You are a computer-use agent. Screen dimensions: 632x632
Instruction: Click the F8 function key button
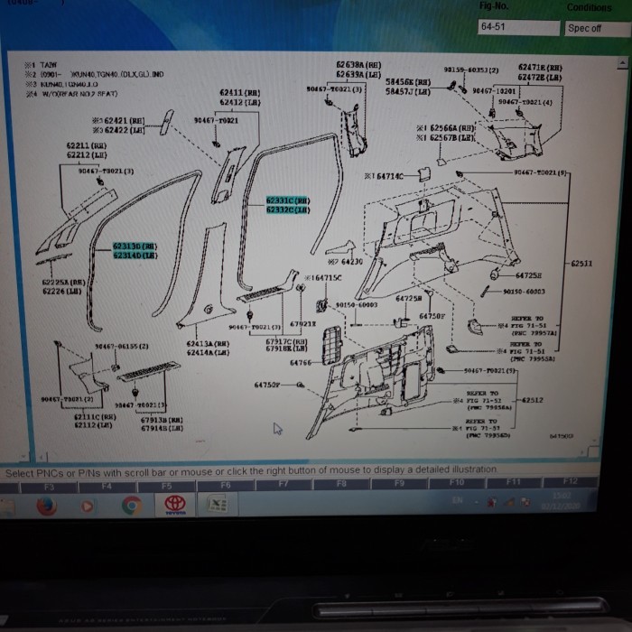click(341, 483)
